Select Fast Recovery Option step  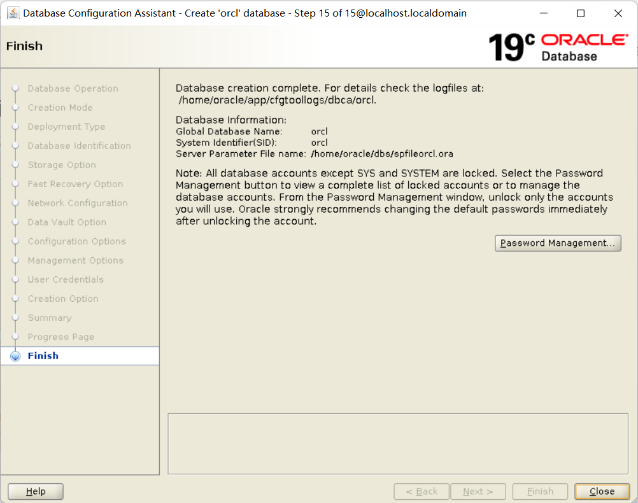(75, 184)
